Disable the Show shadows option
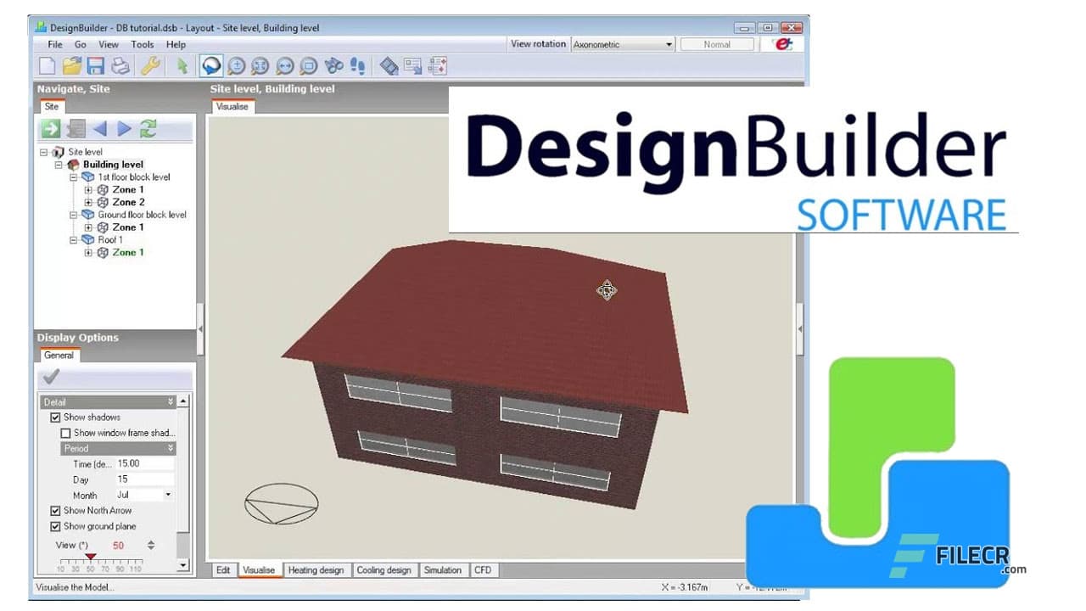Screen dimensions: 1086x611 [55, 417]
